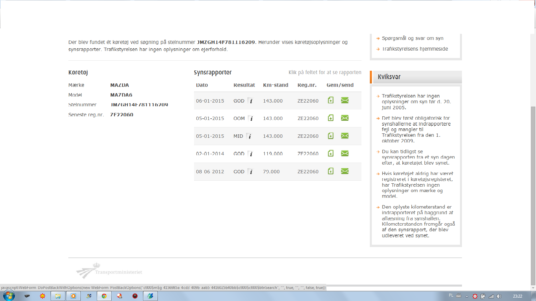Open Windows Explorer from the taskbar
536x301 pixels.
point(58,296)
